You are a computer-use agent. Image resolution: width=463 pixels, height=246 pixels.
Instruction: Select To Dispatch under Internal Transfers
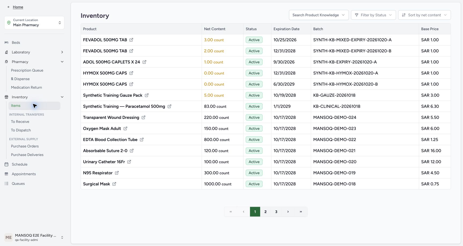pyautogui.click(x=21, y=130)
